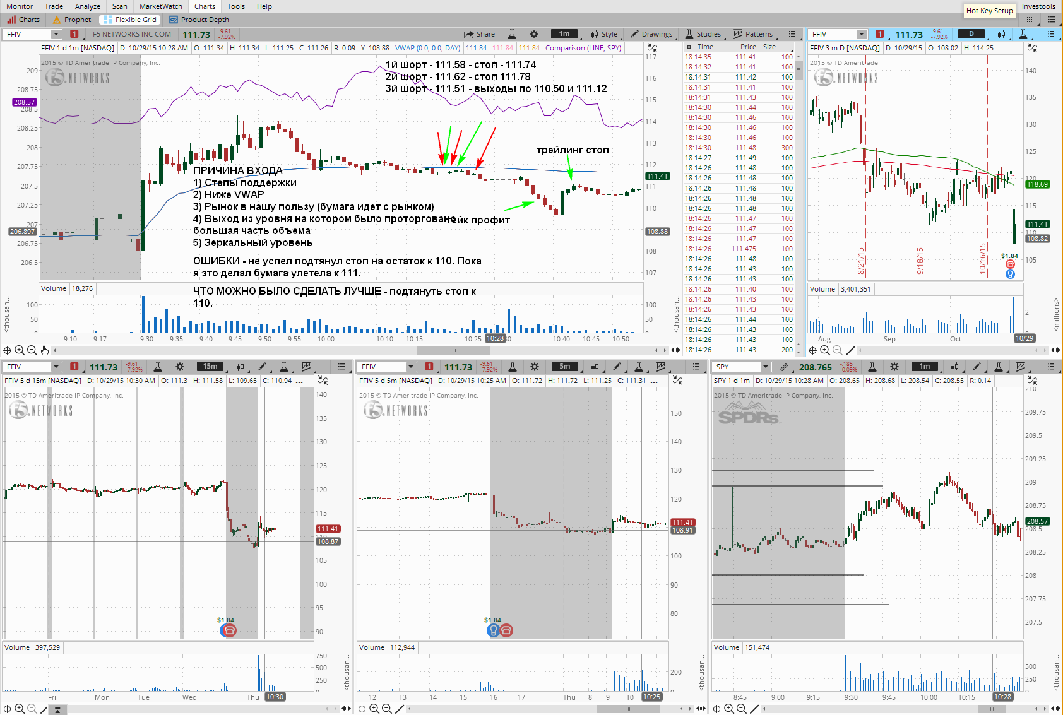Click the red clipboard link icon in main chart
Viewport: 1063px width, 715px height.
(74, 34)
